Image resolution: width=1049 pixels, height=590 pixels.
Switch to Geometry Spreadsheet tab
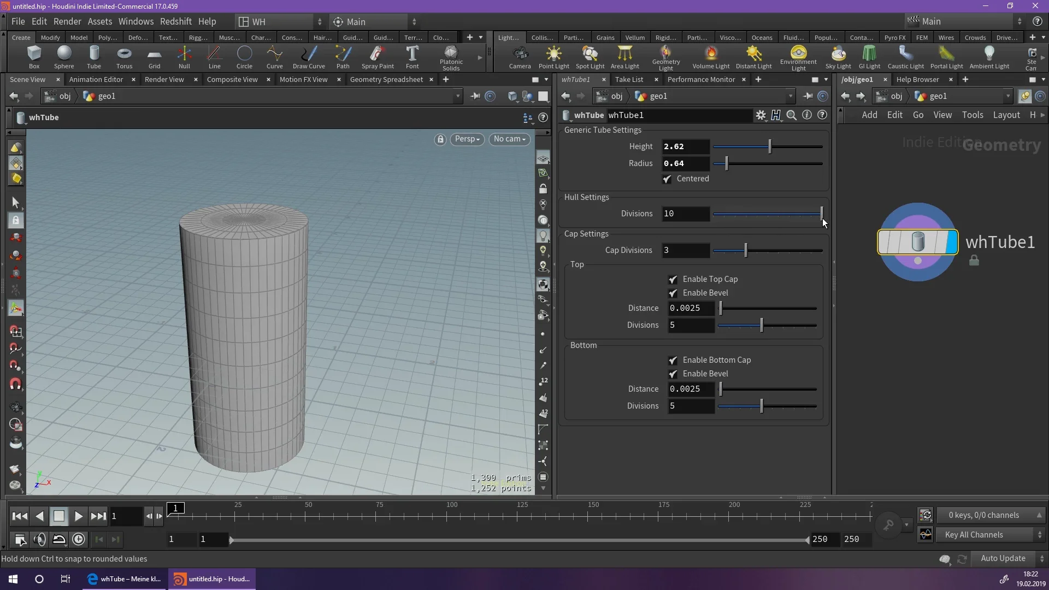(x=386, y=79)
